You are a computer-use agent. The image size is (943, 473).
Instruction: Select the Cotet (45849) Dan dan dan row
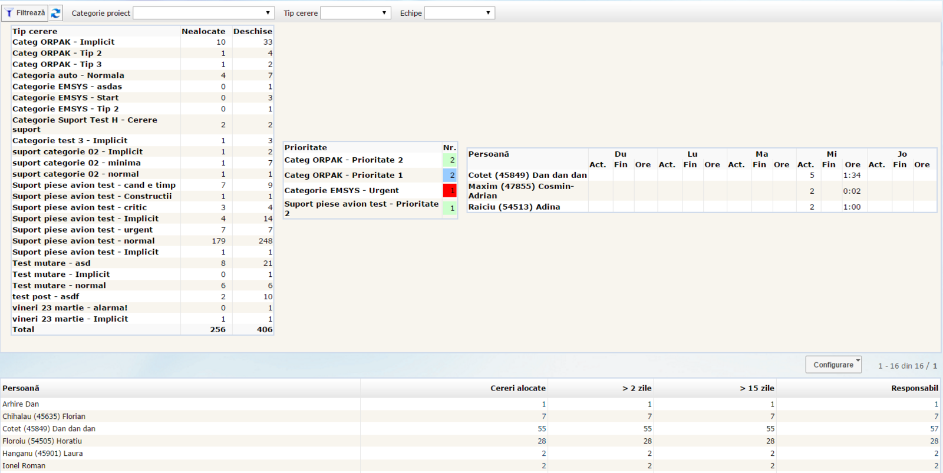pos(49,429)
